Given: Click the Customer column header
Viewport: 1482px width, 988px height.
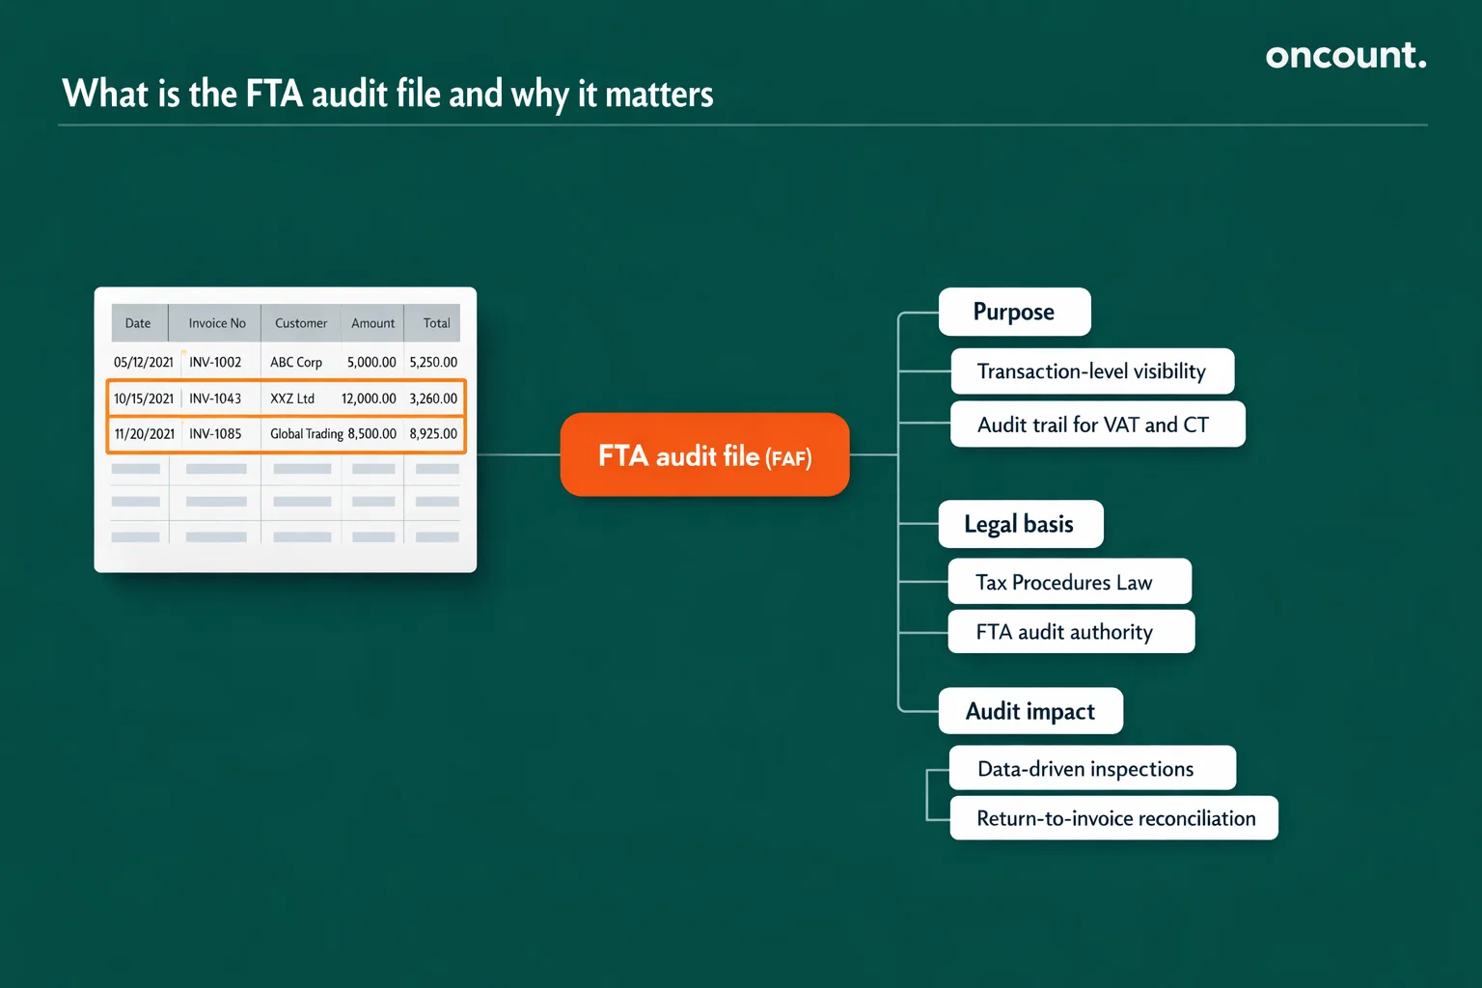Looking at the screenshot, I should [300, 322].
